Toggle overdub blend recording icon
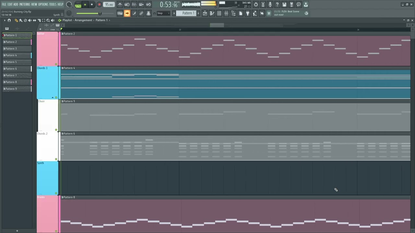Image resolution: width=415 pixels, height=233 pixels. (141, 5)
